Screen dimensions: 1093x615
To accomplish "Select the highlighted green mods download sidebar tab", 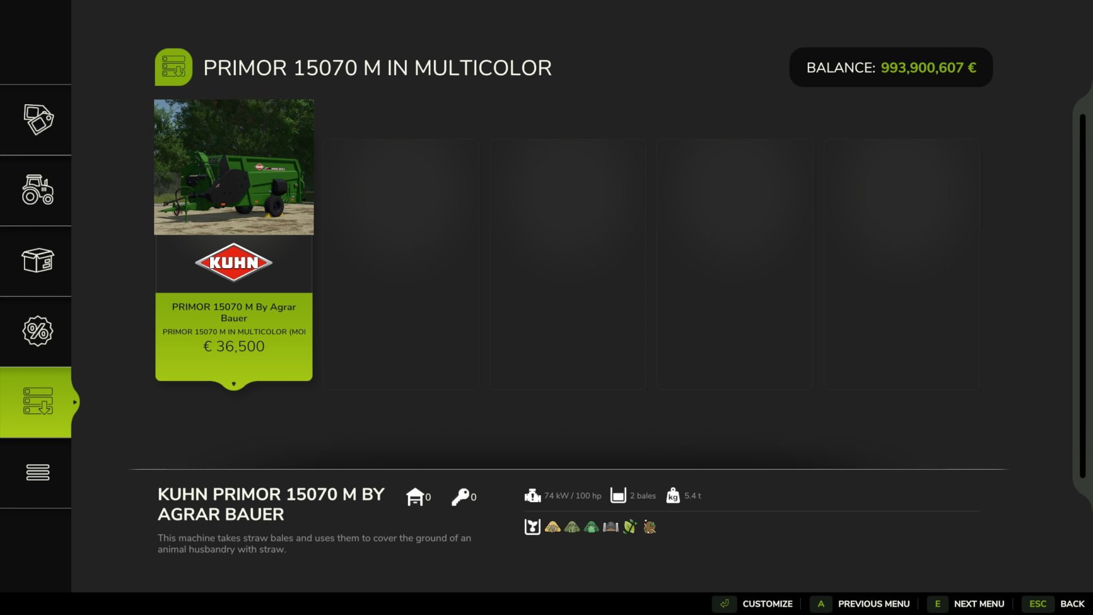I will [x=38, y=401].
